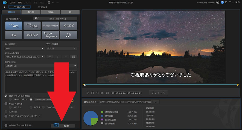Select the Image Sequence format
Image resolution: width=242 pixels, height=130 pixels.
[x=50, y=35]
